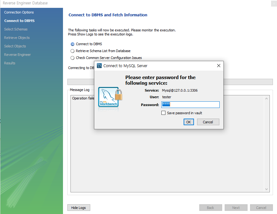Cancel the password dialog
The width and height of the screenshot is (277, 214).
point(208,122)
